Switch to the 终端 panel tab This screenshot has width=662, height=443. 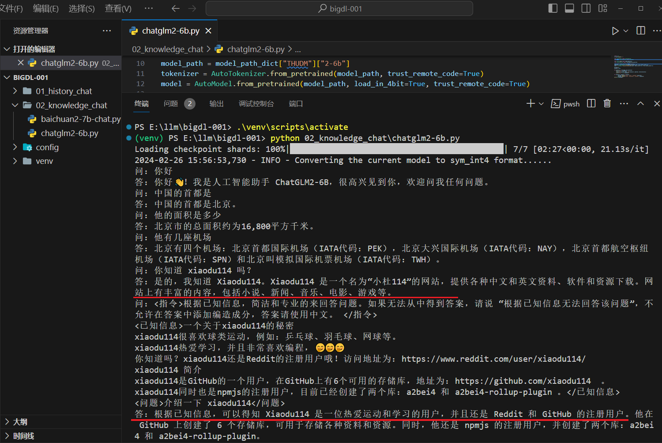pos(141,103)
